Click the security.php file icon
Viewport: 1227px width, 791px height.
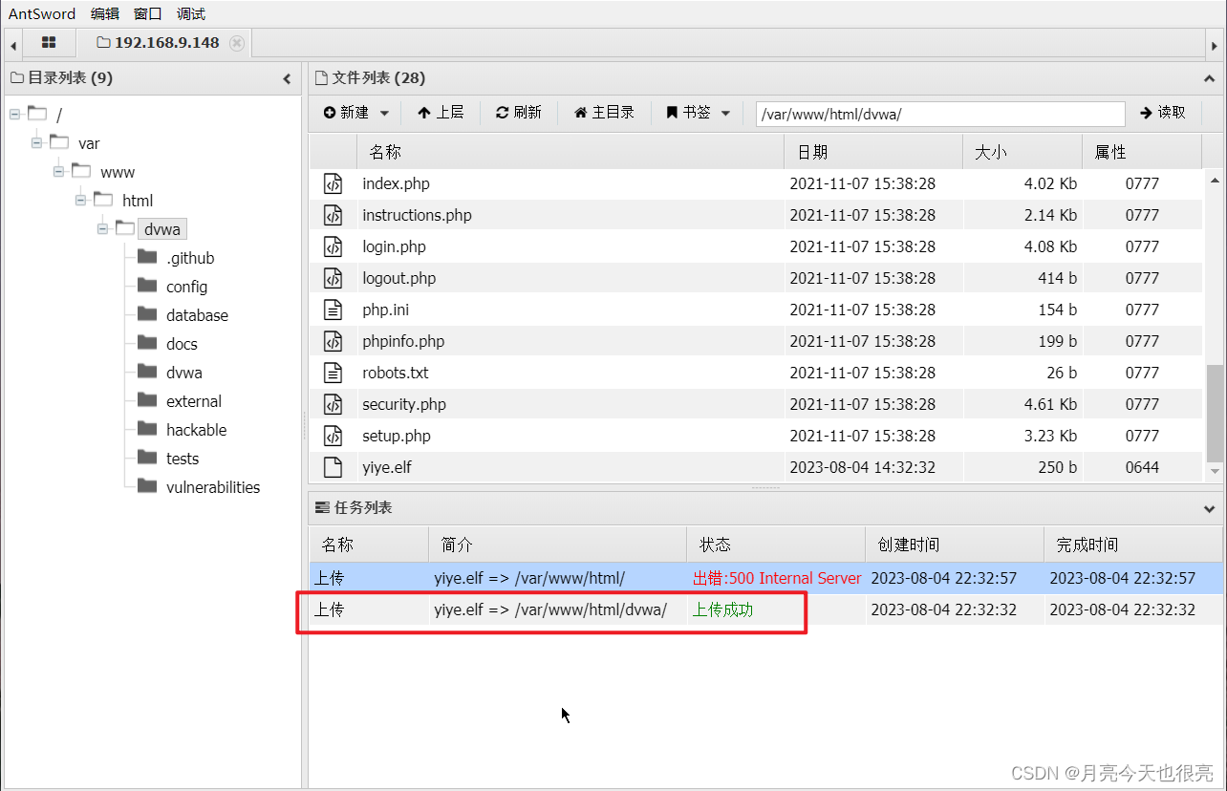pyautogui.click(x=333, y=404)
